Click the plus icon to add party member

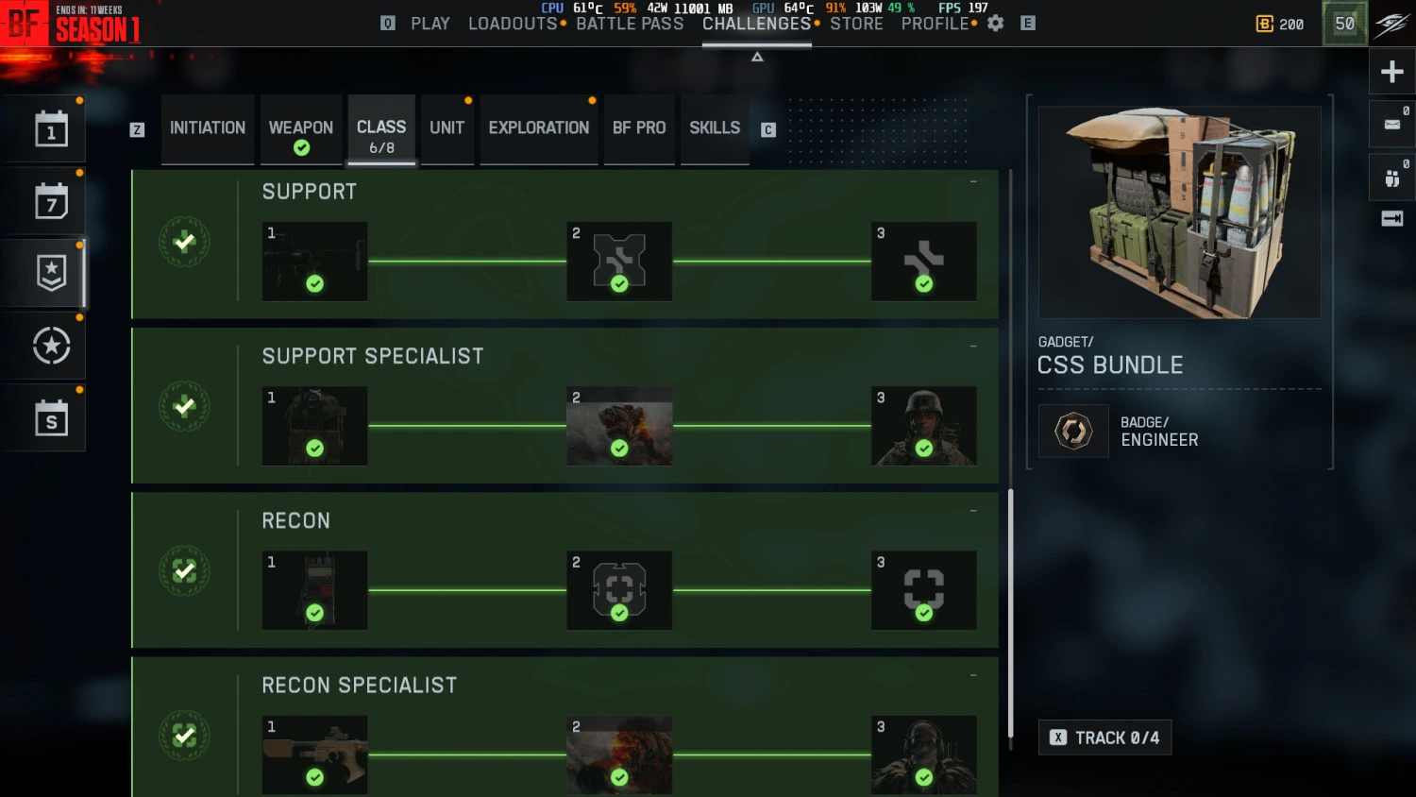point(1391,72)
